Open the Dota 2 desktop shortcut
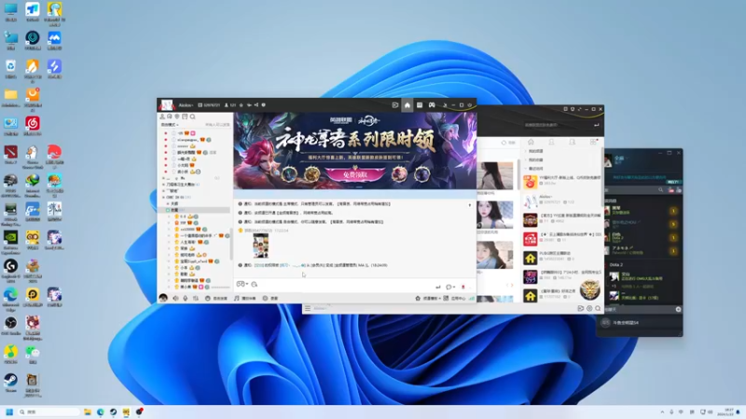Viewport: 746px width, 419px height. (x=10, y=155)
